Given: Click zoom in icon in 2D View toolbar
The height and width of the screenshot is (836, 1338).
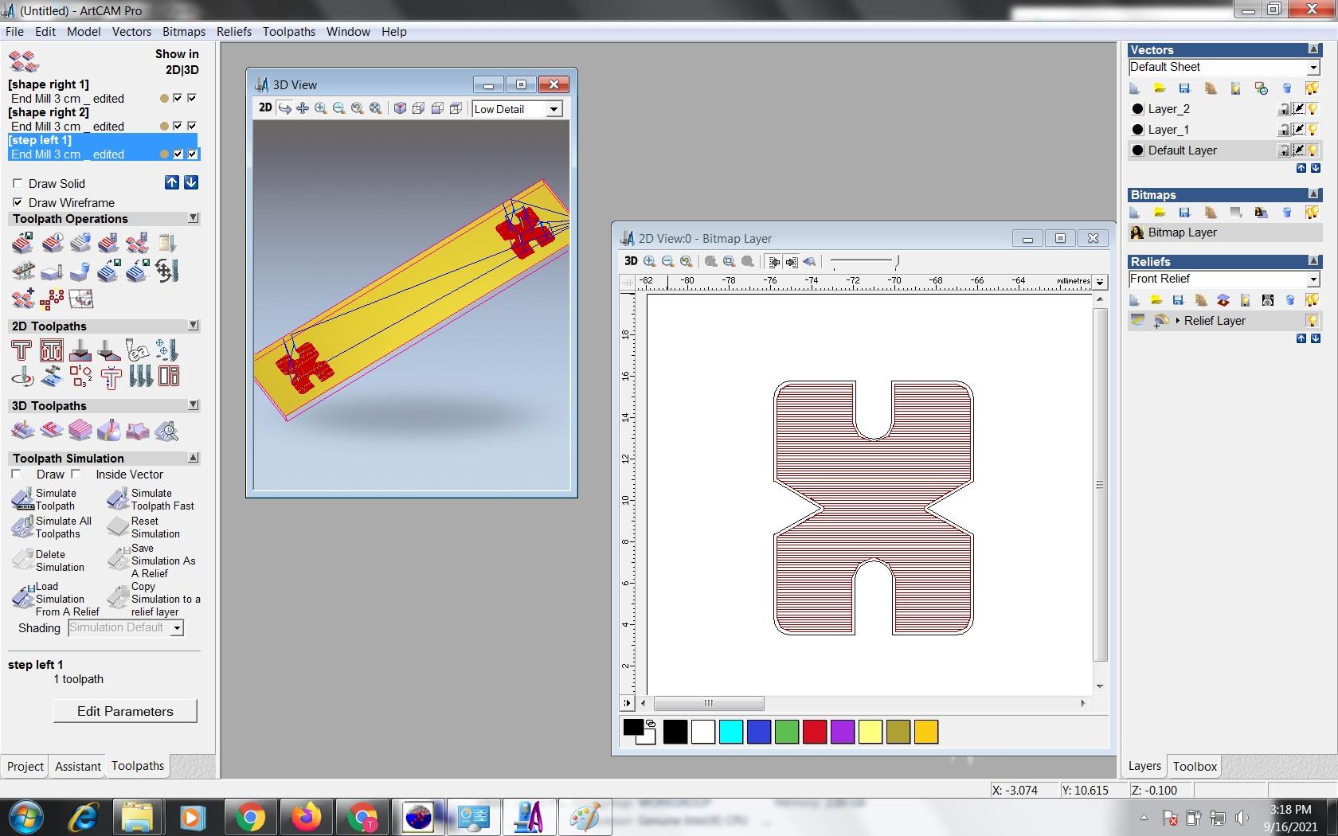Looking at the screenshot, I should click(650, 261).
